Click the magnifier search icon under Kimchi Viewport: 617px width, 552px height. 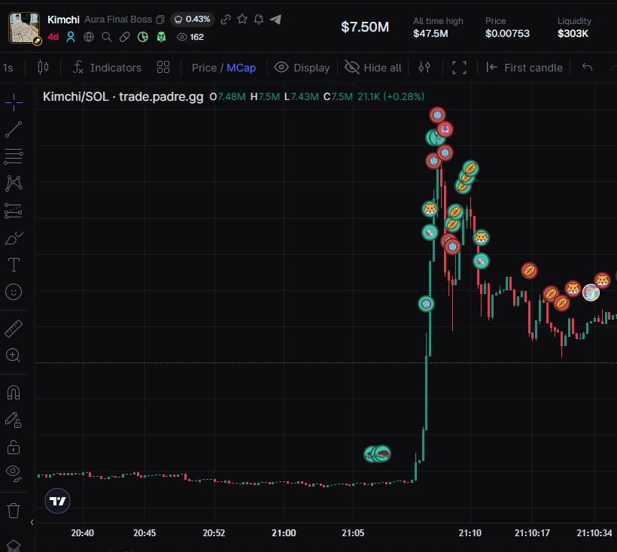point(107,37)
